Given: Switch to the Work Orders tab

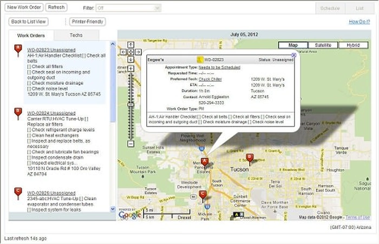Looking at the screenshot, I should [31, 36].
